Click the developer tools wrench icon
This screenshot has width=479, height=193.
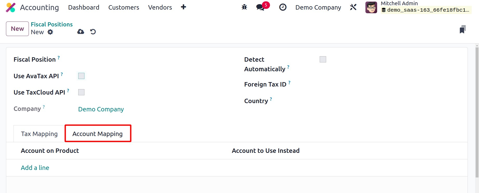(x=353, y=7)
